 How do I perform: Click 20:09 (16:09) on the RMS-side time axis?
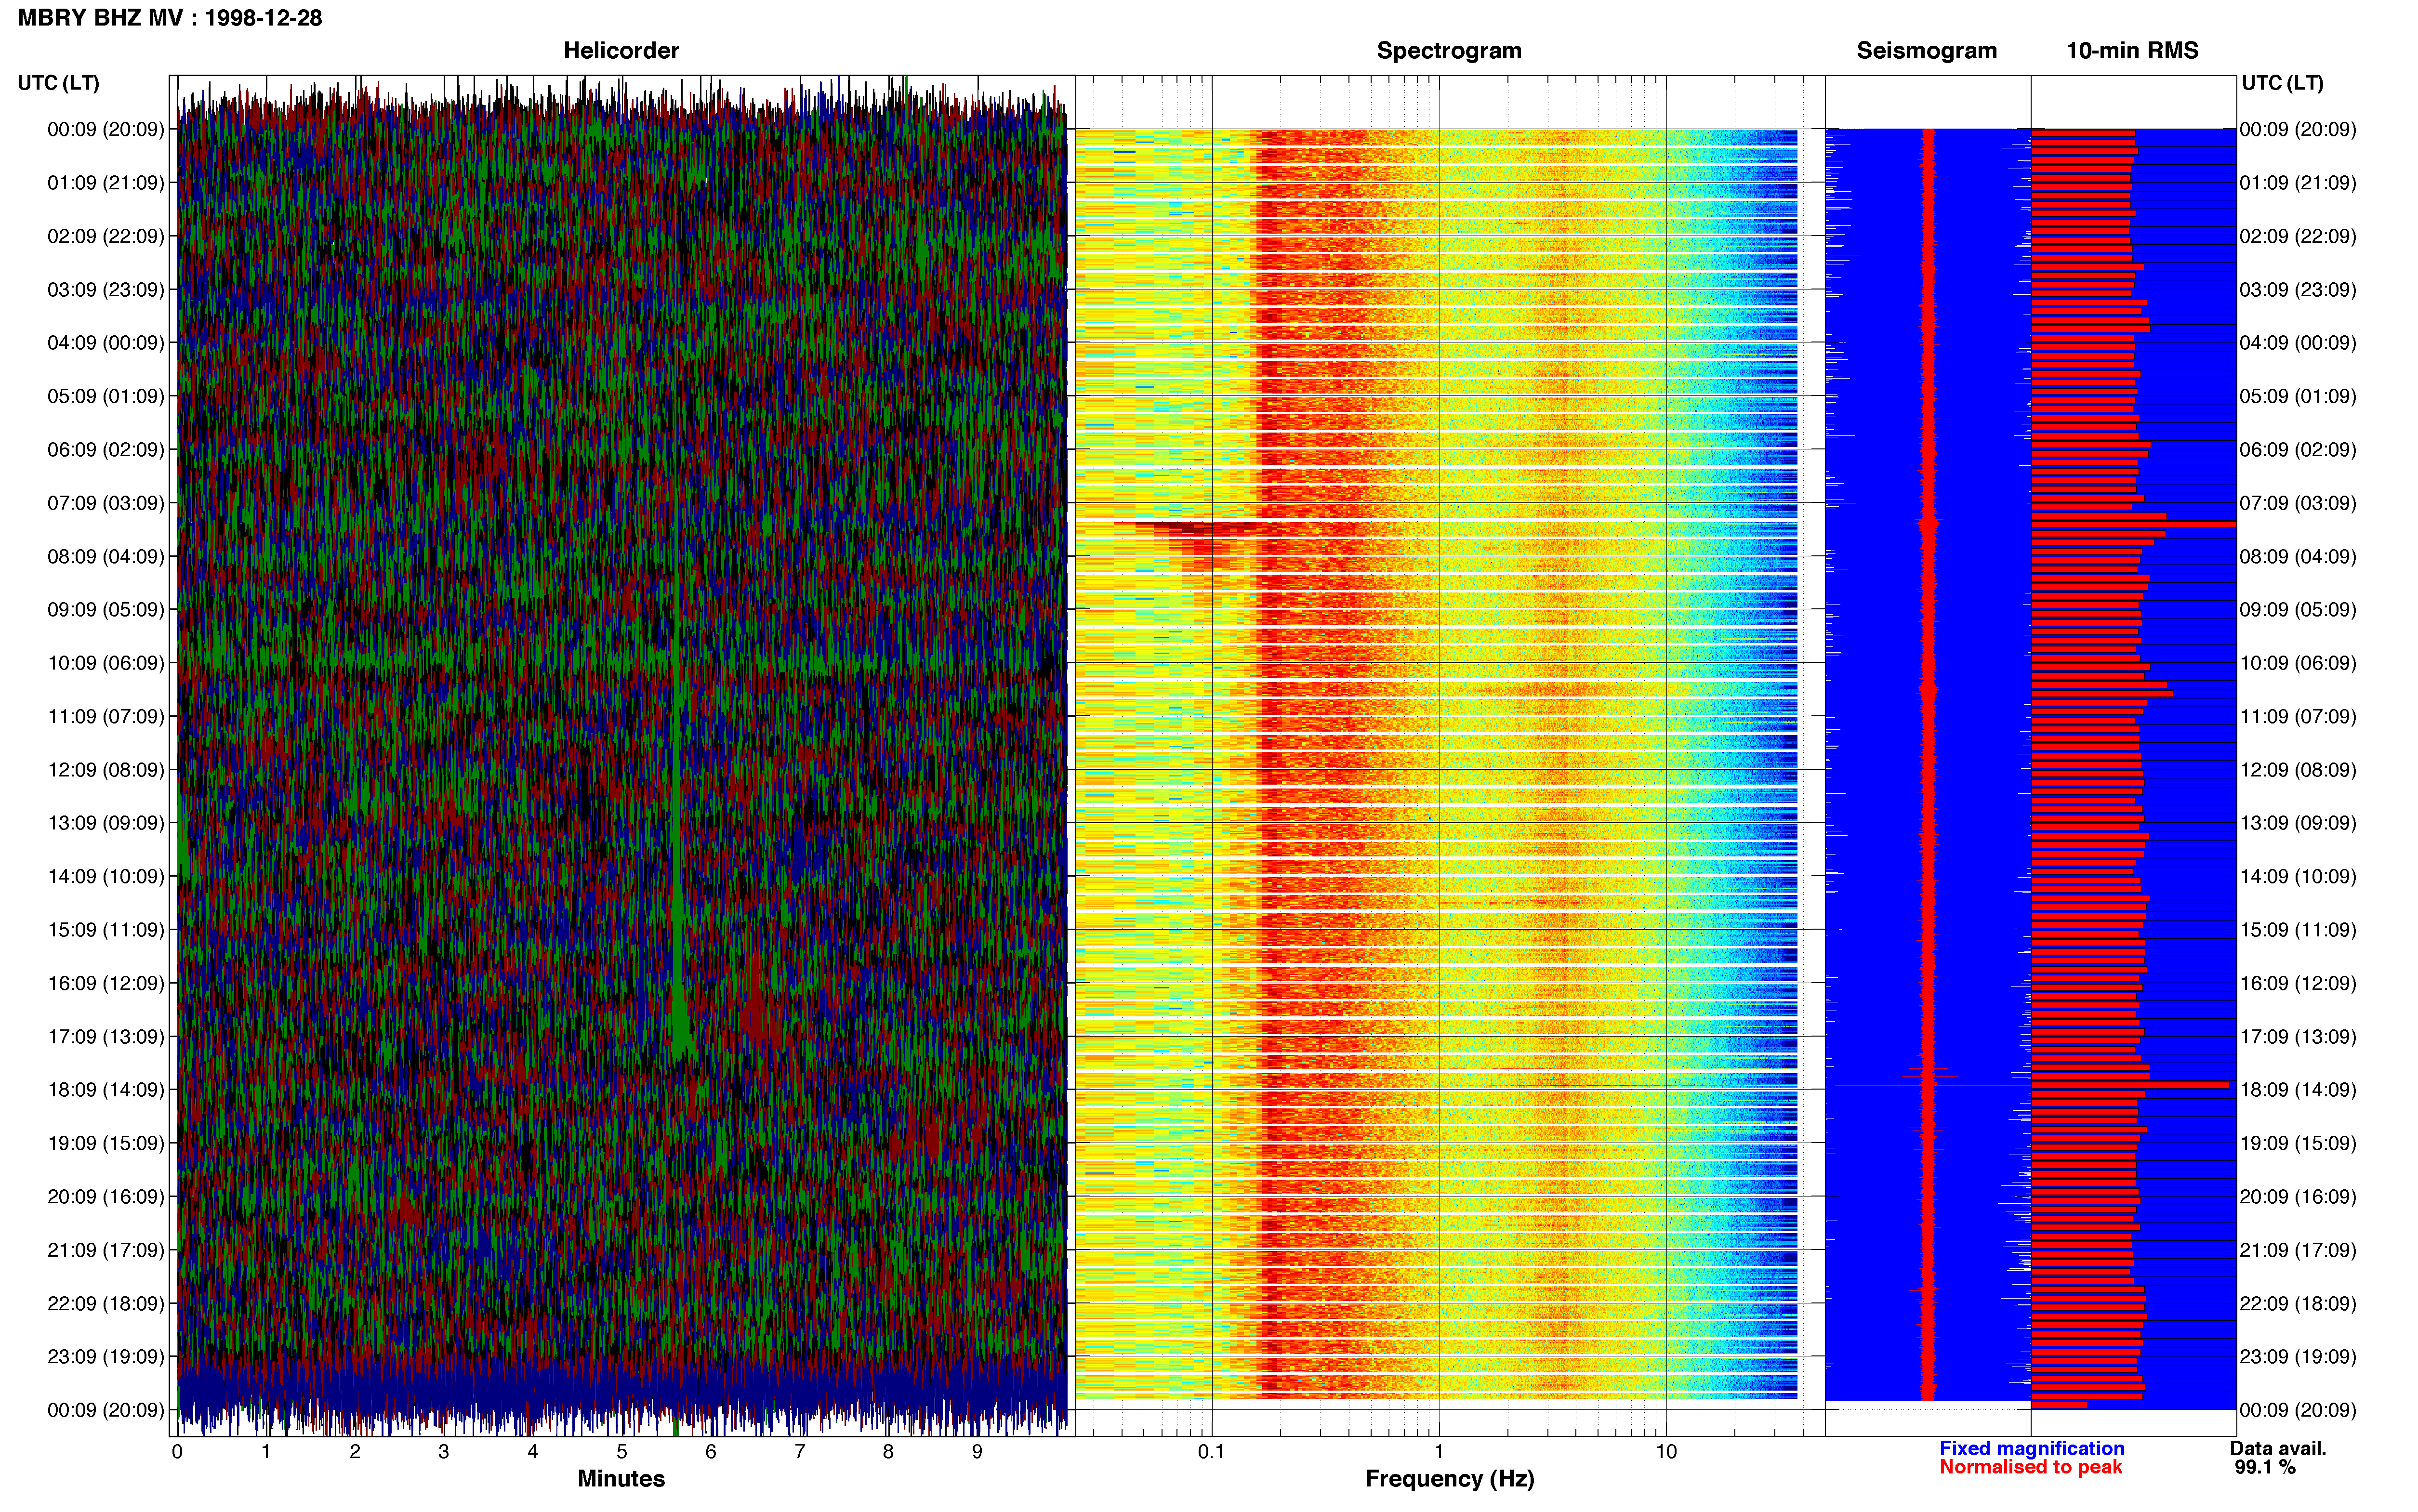pyautogui.click(x=2298, y=1197)
